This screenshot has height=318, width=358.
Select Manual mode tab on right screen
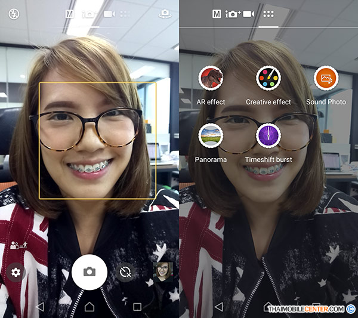pos(216,14)
